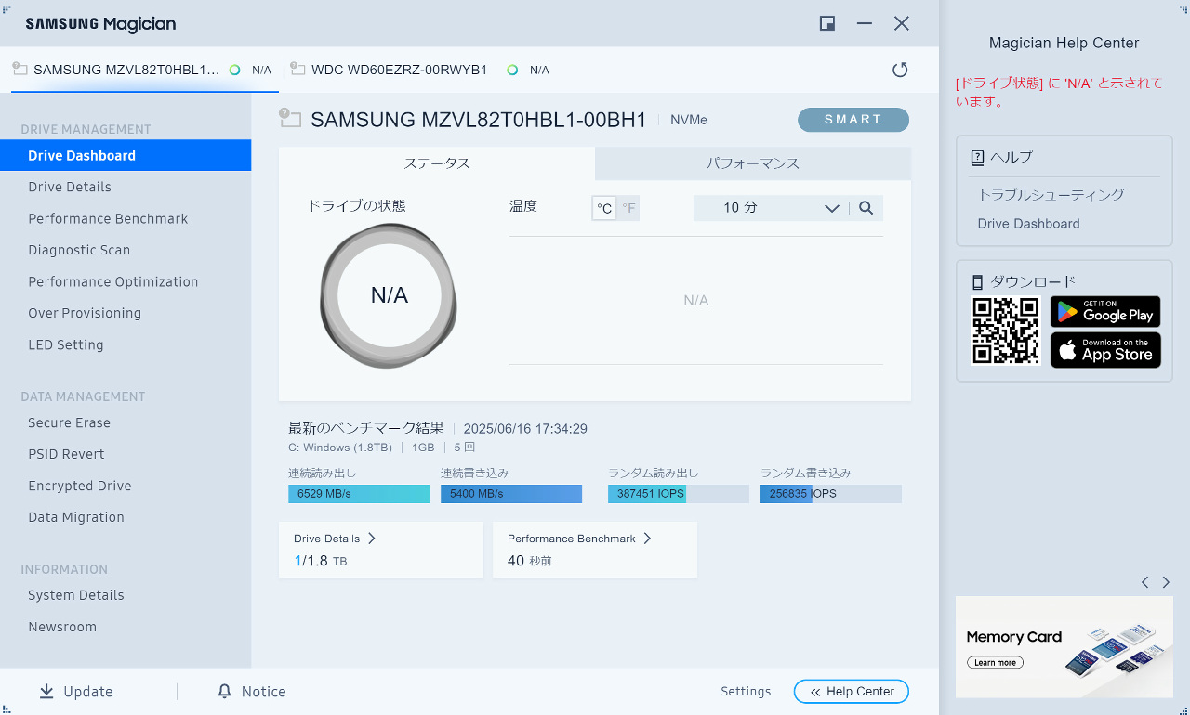Expand the Performance Benchmark card chevron
Viewport: 1190px width, 715px height.
[648, 539]
